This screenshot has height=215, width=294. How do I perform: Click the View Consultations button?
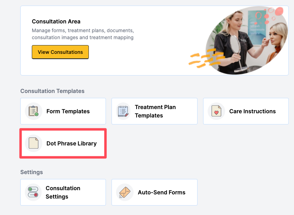click(x=60, y=52)
